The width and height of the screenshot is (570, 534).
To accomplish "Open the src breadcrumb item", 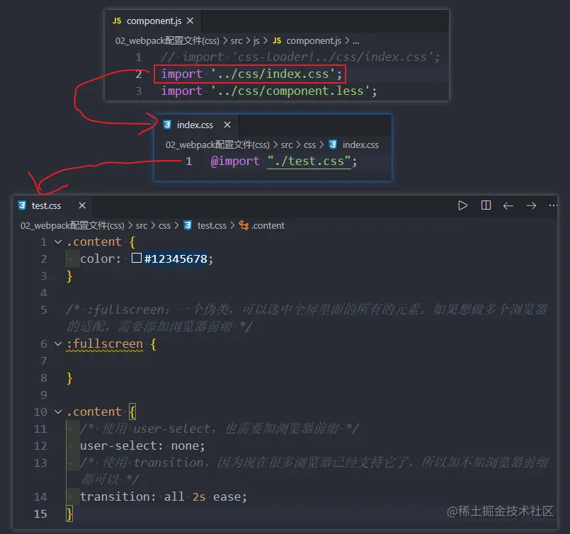I will [x=142, y=225].
